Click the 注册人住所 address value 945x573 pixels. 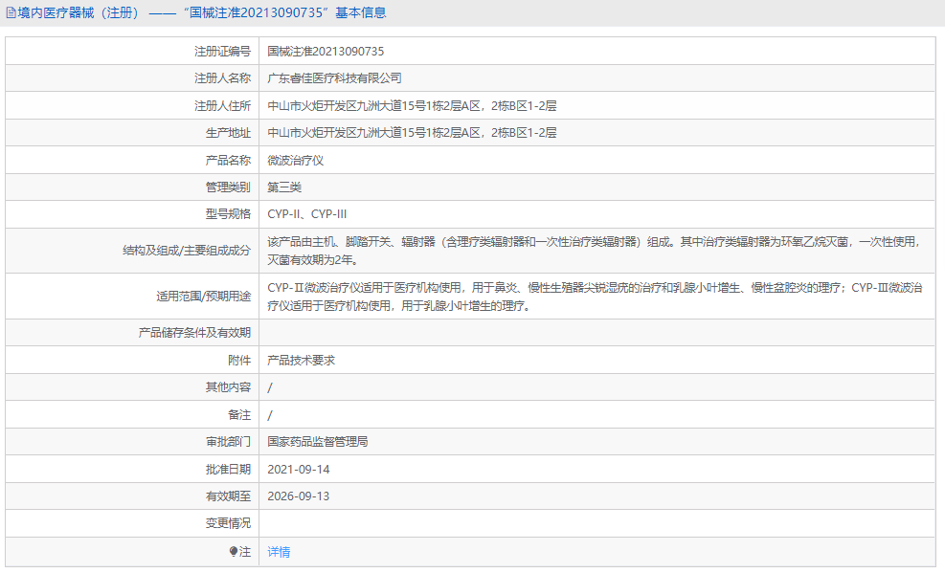(412, 106)
